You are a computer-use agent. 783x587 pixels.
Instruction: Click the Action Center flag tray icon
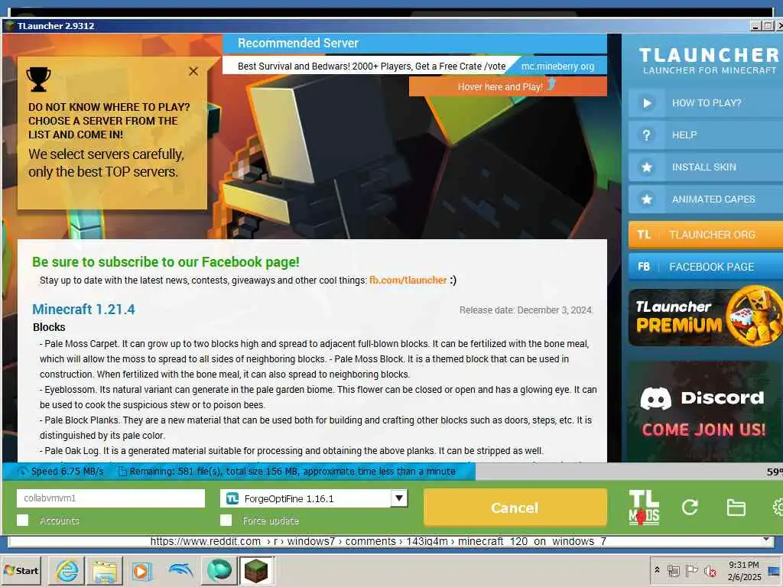(691, 570)
